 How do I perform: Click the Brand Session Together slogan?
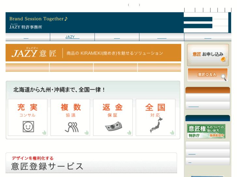point(38,19)
